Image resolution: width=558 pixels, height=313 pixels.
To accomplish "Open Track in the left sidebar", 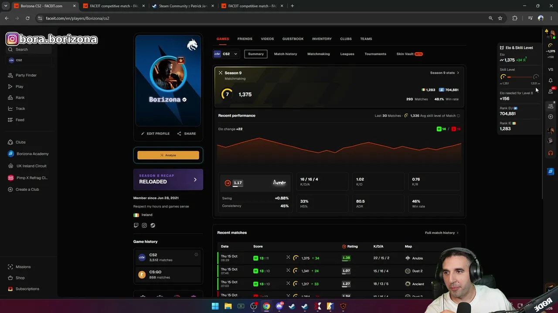I will tap(17, 109).
